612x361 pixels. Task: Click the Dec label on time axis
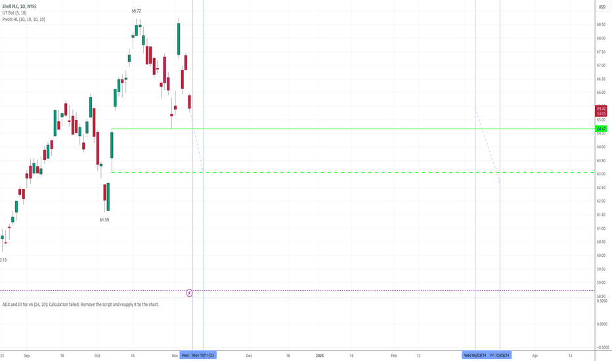click(x=249, y=356)
